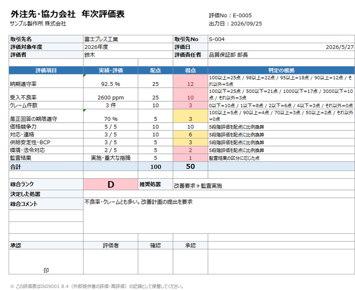This screenshot has width=355, height=290.
Task: Click the title 外注先･協力会社 年次評価表
Action: 68,14
